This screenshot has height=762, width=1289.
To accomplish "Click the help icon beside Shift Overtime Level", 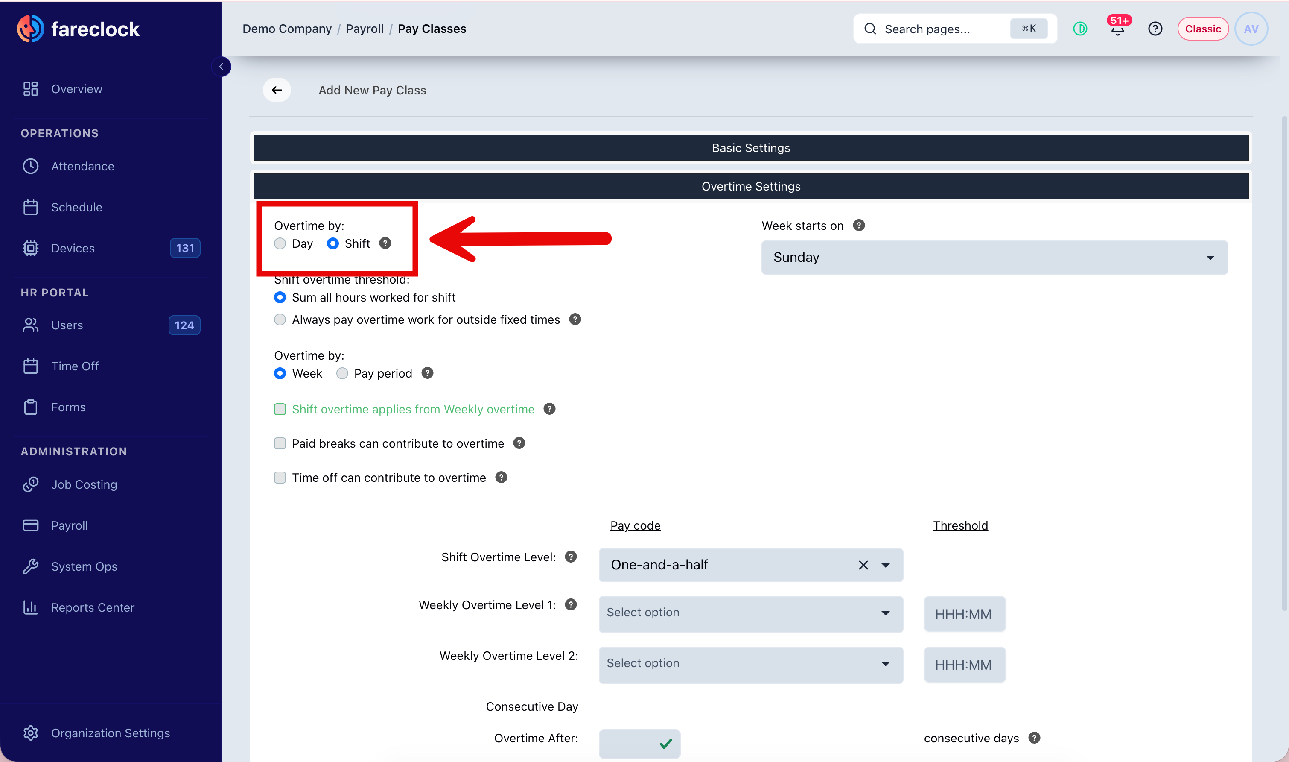I will click(x=571, y=557).
